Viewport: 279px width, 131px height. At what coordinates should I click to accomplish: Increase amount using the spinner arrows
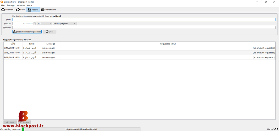click(35, 23)
